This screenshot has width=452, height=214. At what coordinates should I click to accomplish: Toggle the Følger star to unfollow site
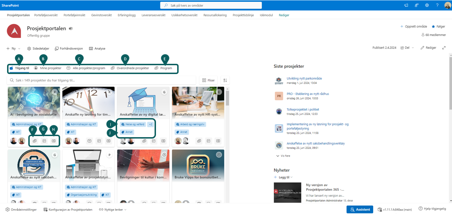tap(438, 26)
